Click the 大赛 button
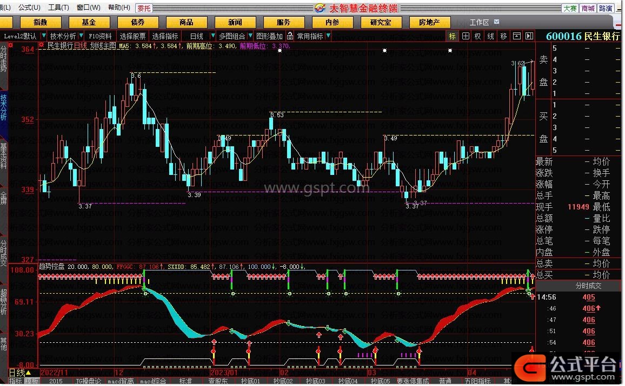The width and height of the screenshot is (625, 386). coord(570,8)
